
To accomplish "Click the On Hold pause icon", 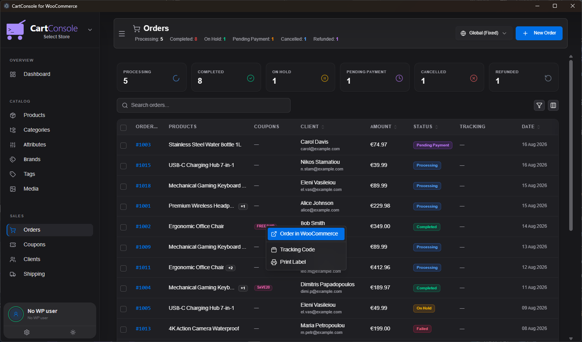I will (325, 78).
